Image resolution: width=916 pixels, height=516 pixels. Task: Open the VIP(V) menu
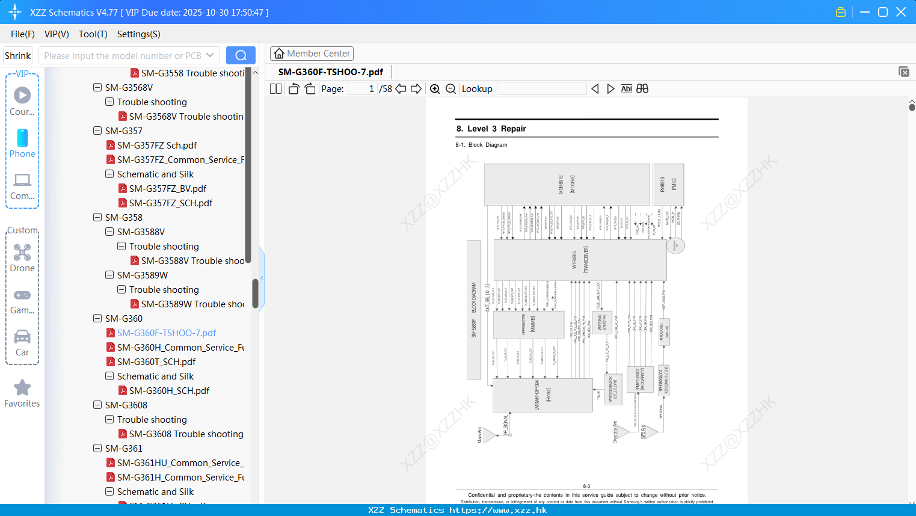[x=57, y=34]
